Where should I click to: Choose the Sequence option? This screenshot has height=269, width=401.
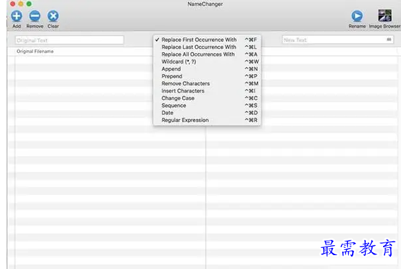tap(207, 106)
